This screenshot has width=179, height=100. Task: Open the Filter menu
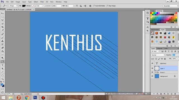click(x=42, y=2)
